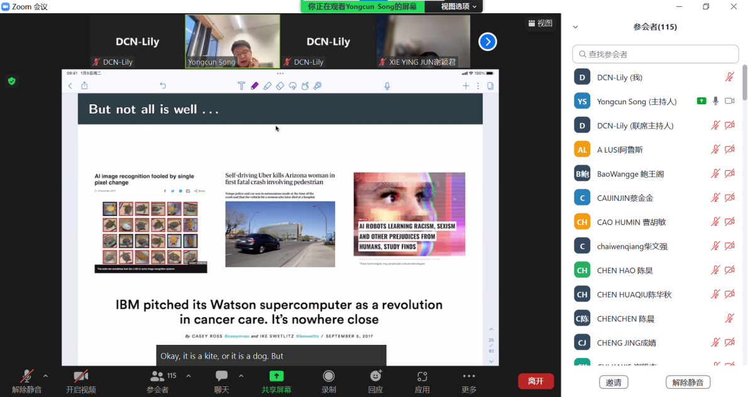Select the purple pen tool in shared notes

[255, 86]
